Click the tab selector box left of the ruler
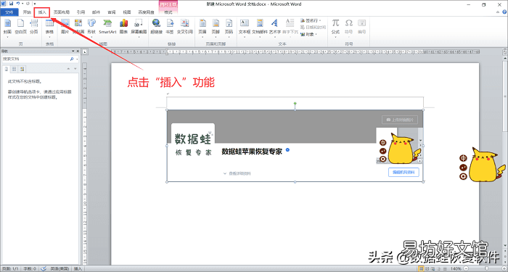 (85, 51)
